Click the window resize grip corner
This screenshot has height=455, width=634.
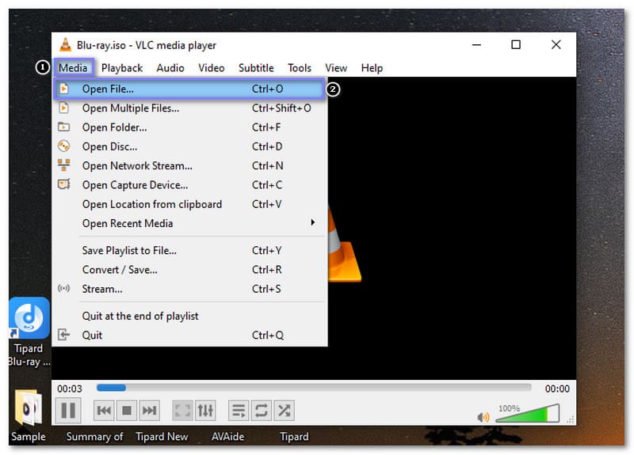pos(571,420)
